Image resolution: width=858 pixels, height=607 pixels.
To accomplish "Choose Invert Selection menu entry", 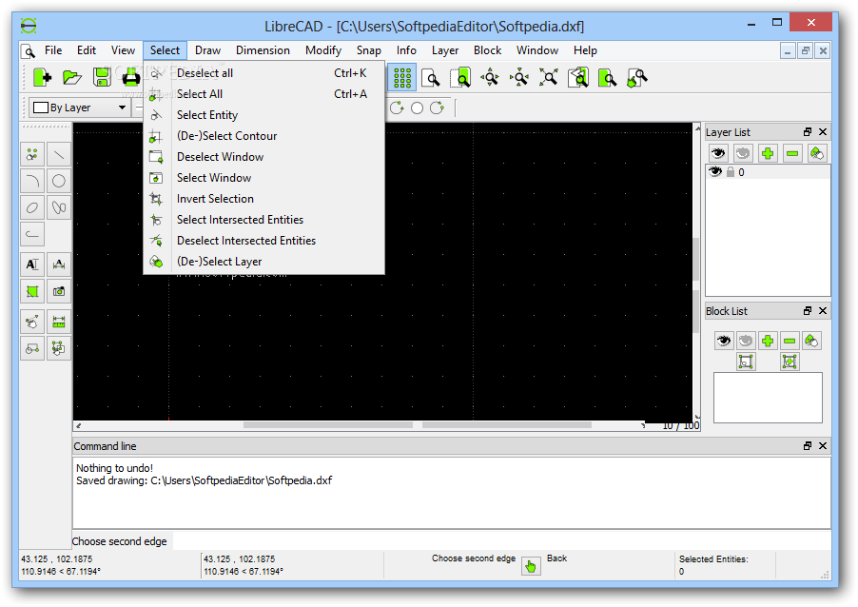I will tap(263, 199).
